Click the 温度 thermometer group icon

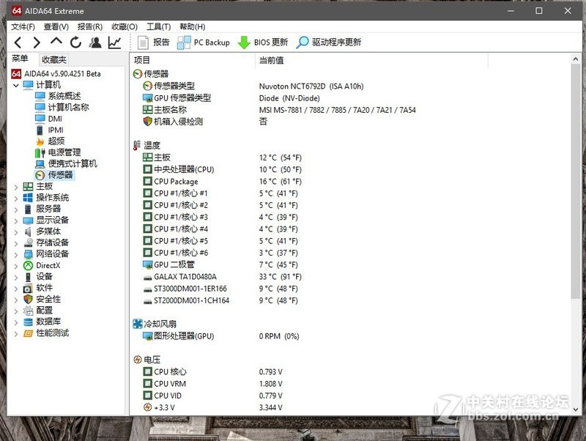point(137,145)
